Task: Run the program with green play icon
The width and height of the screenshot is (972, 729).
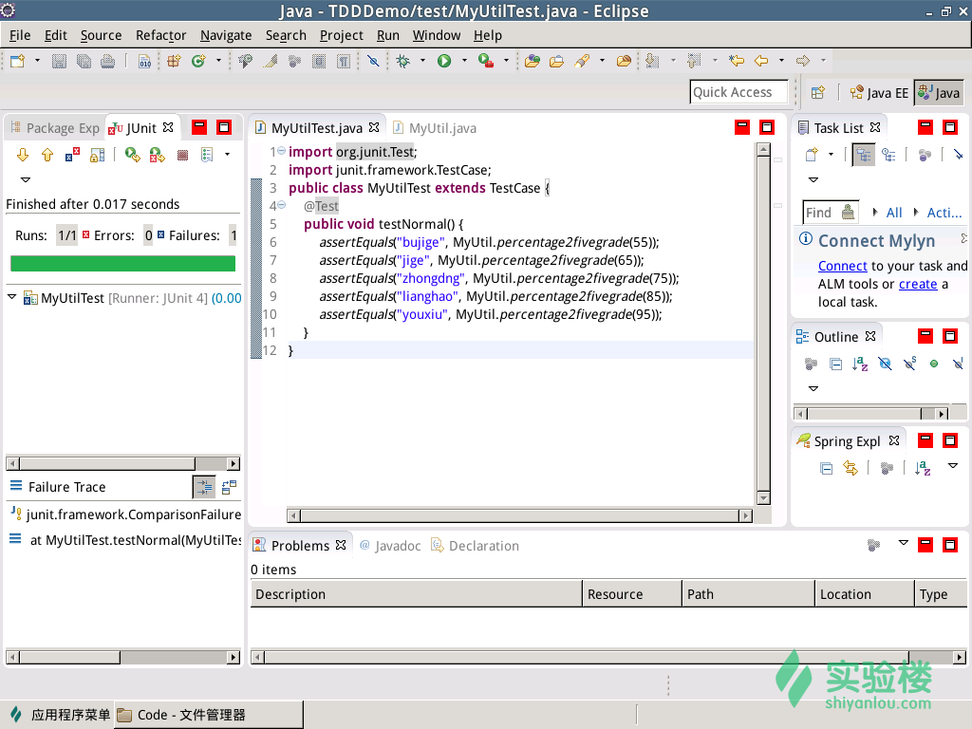Action: coord(444,61)
